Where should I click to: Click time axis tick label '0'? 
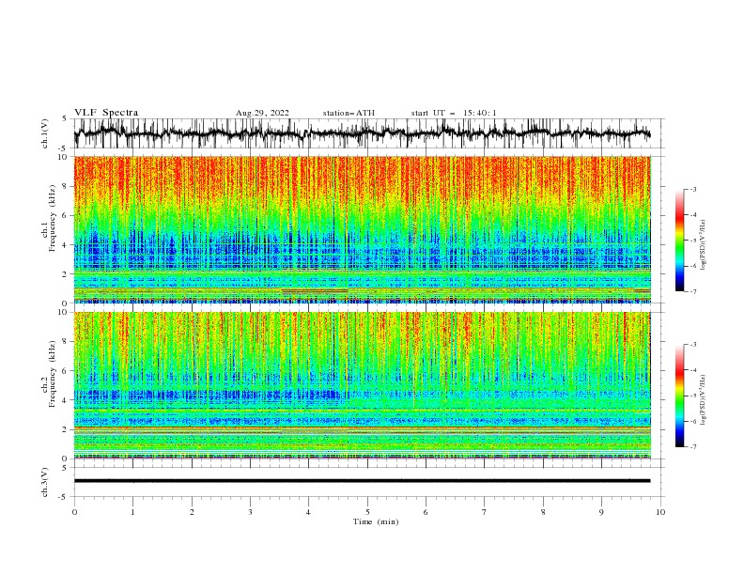pos(74,512)
